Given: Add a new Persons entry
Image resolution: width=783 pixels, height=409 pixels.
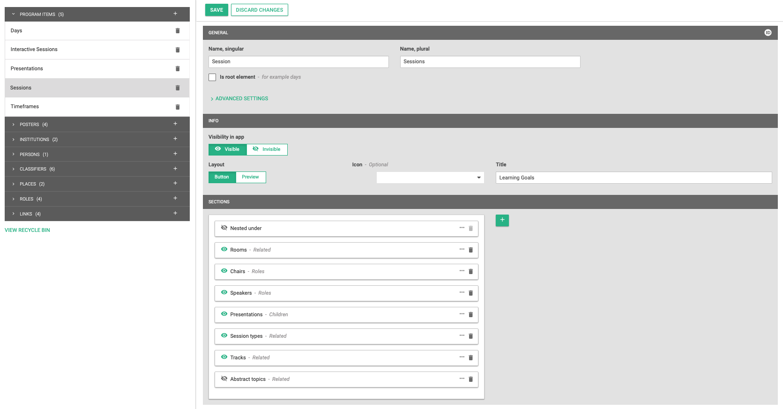Looking at the screenshot, I should tap(175, 154).
